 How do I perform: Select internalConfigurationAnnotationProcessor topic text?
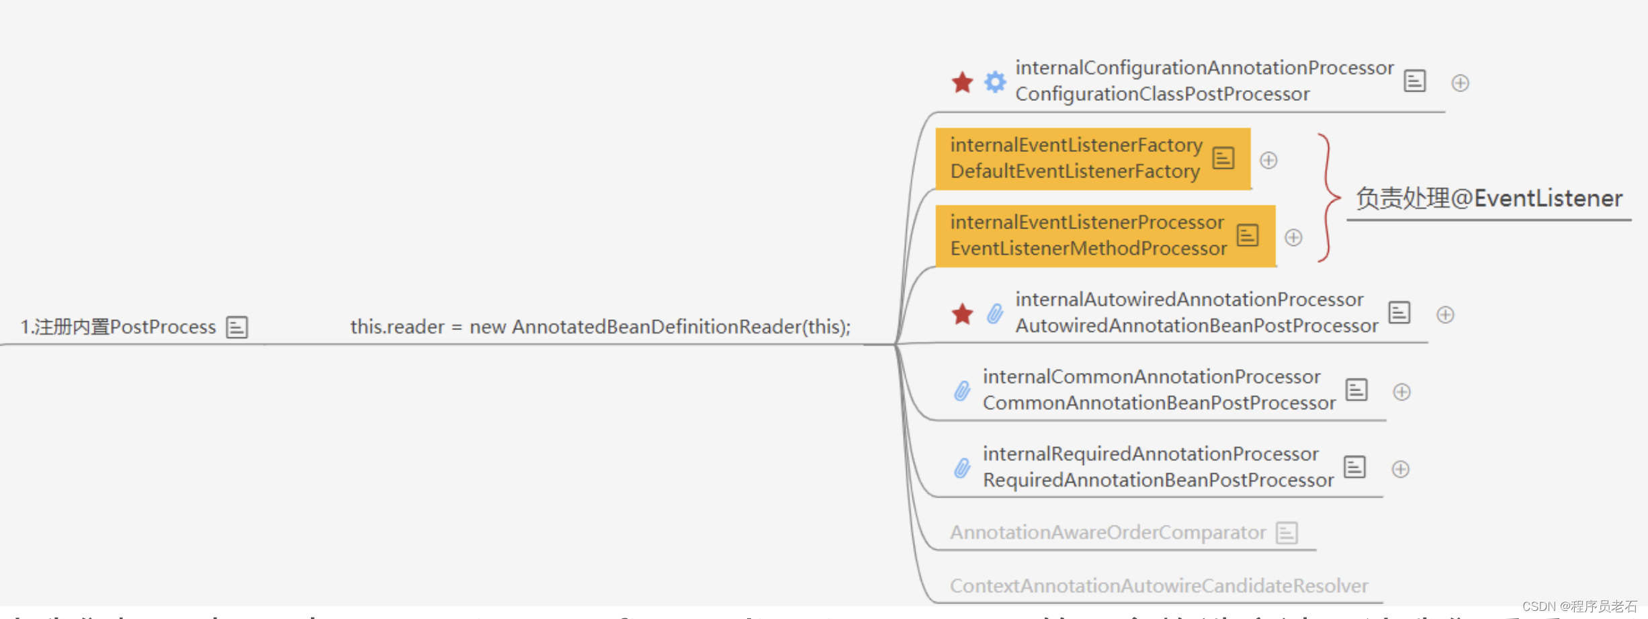click(1205, 81)
